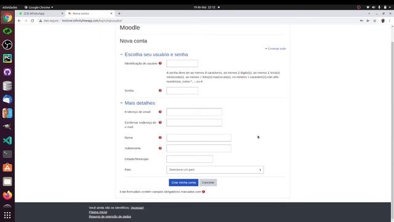The image size is (394, 222).
Task: Reload the current page
Action: pyautogui.click(x=33, y=20)
